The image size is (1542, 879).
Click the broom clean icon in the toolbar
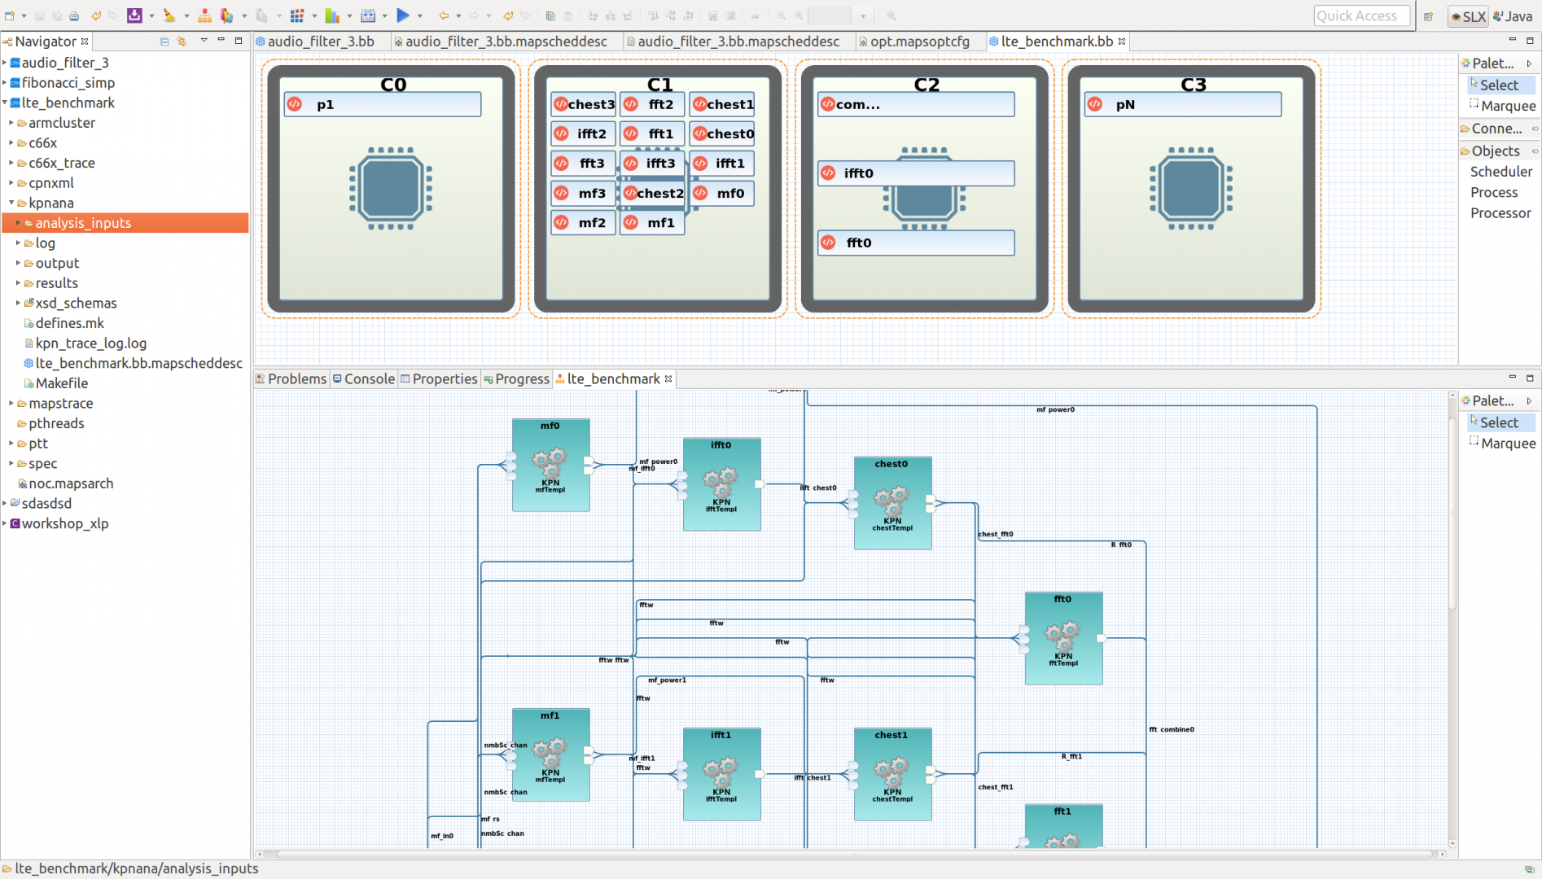tap(169, 15)
